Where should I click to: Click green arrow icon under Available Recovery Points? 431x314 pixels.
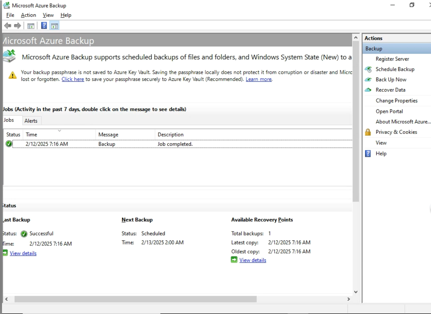point(234,260)
